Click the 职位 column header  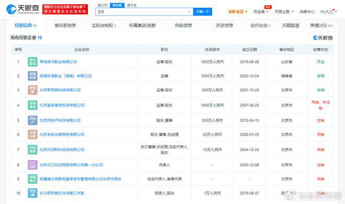coord(164,50)
